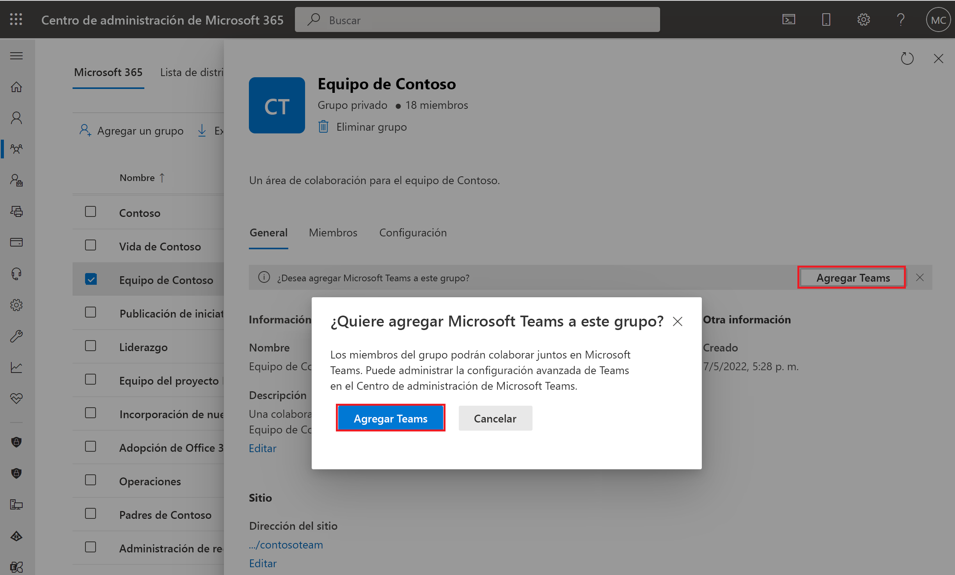Check the Publicación de iniciat row checkbox

click(91, 312)
